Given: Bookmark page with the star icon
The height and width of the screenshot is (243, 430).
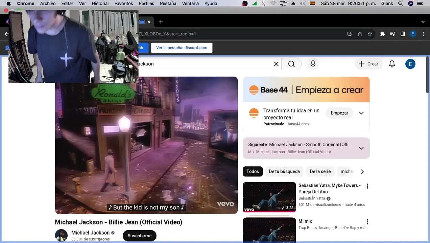Looking at the screenshot, I should 370,34.
